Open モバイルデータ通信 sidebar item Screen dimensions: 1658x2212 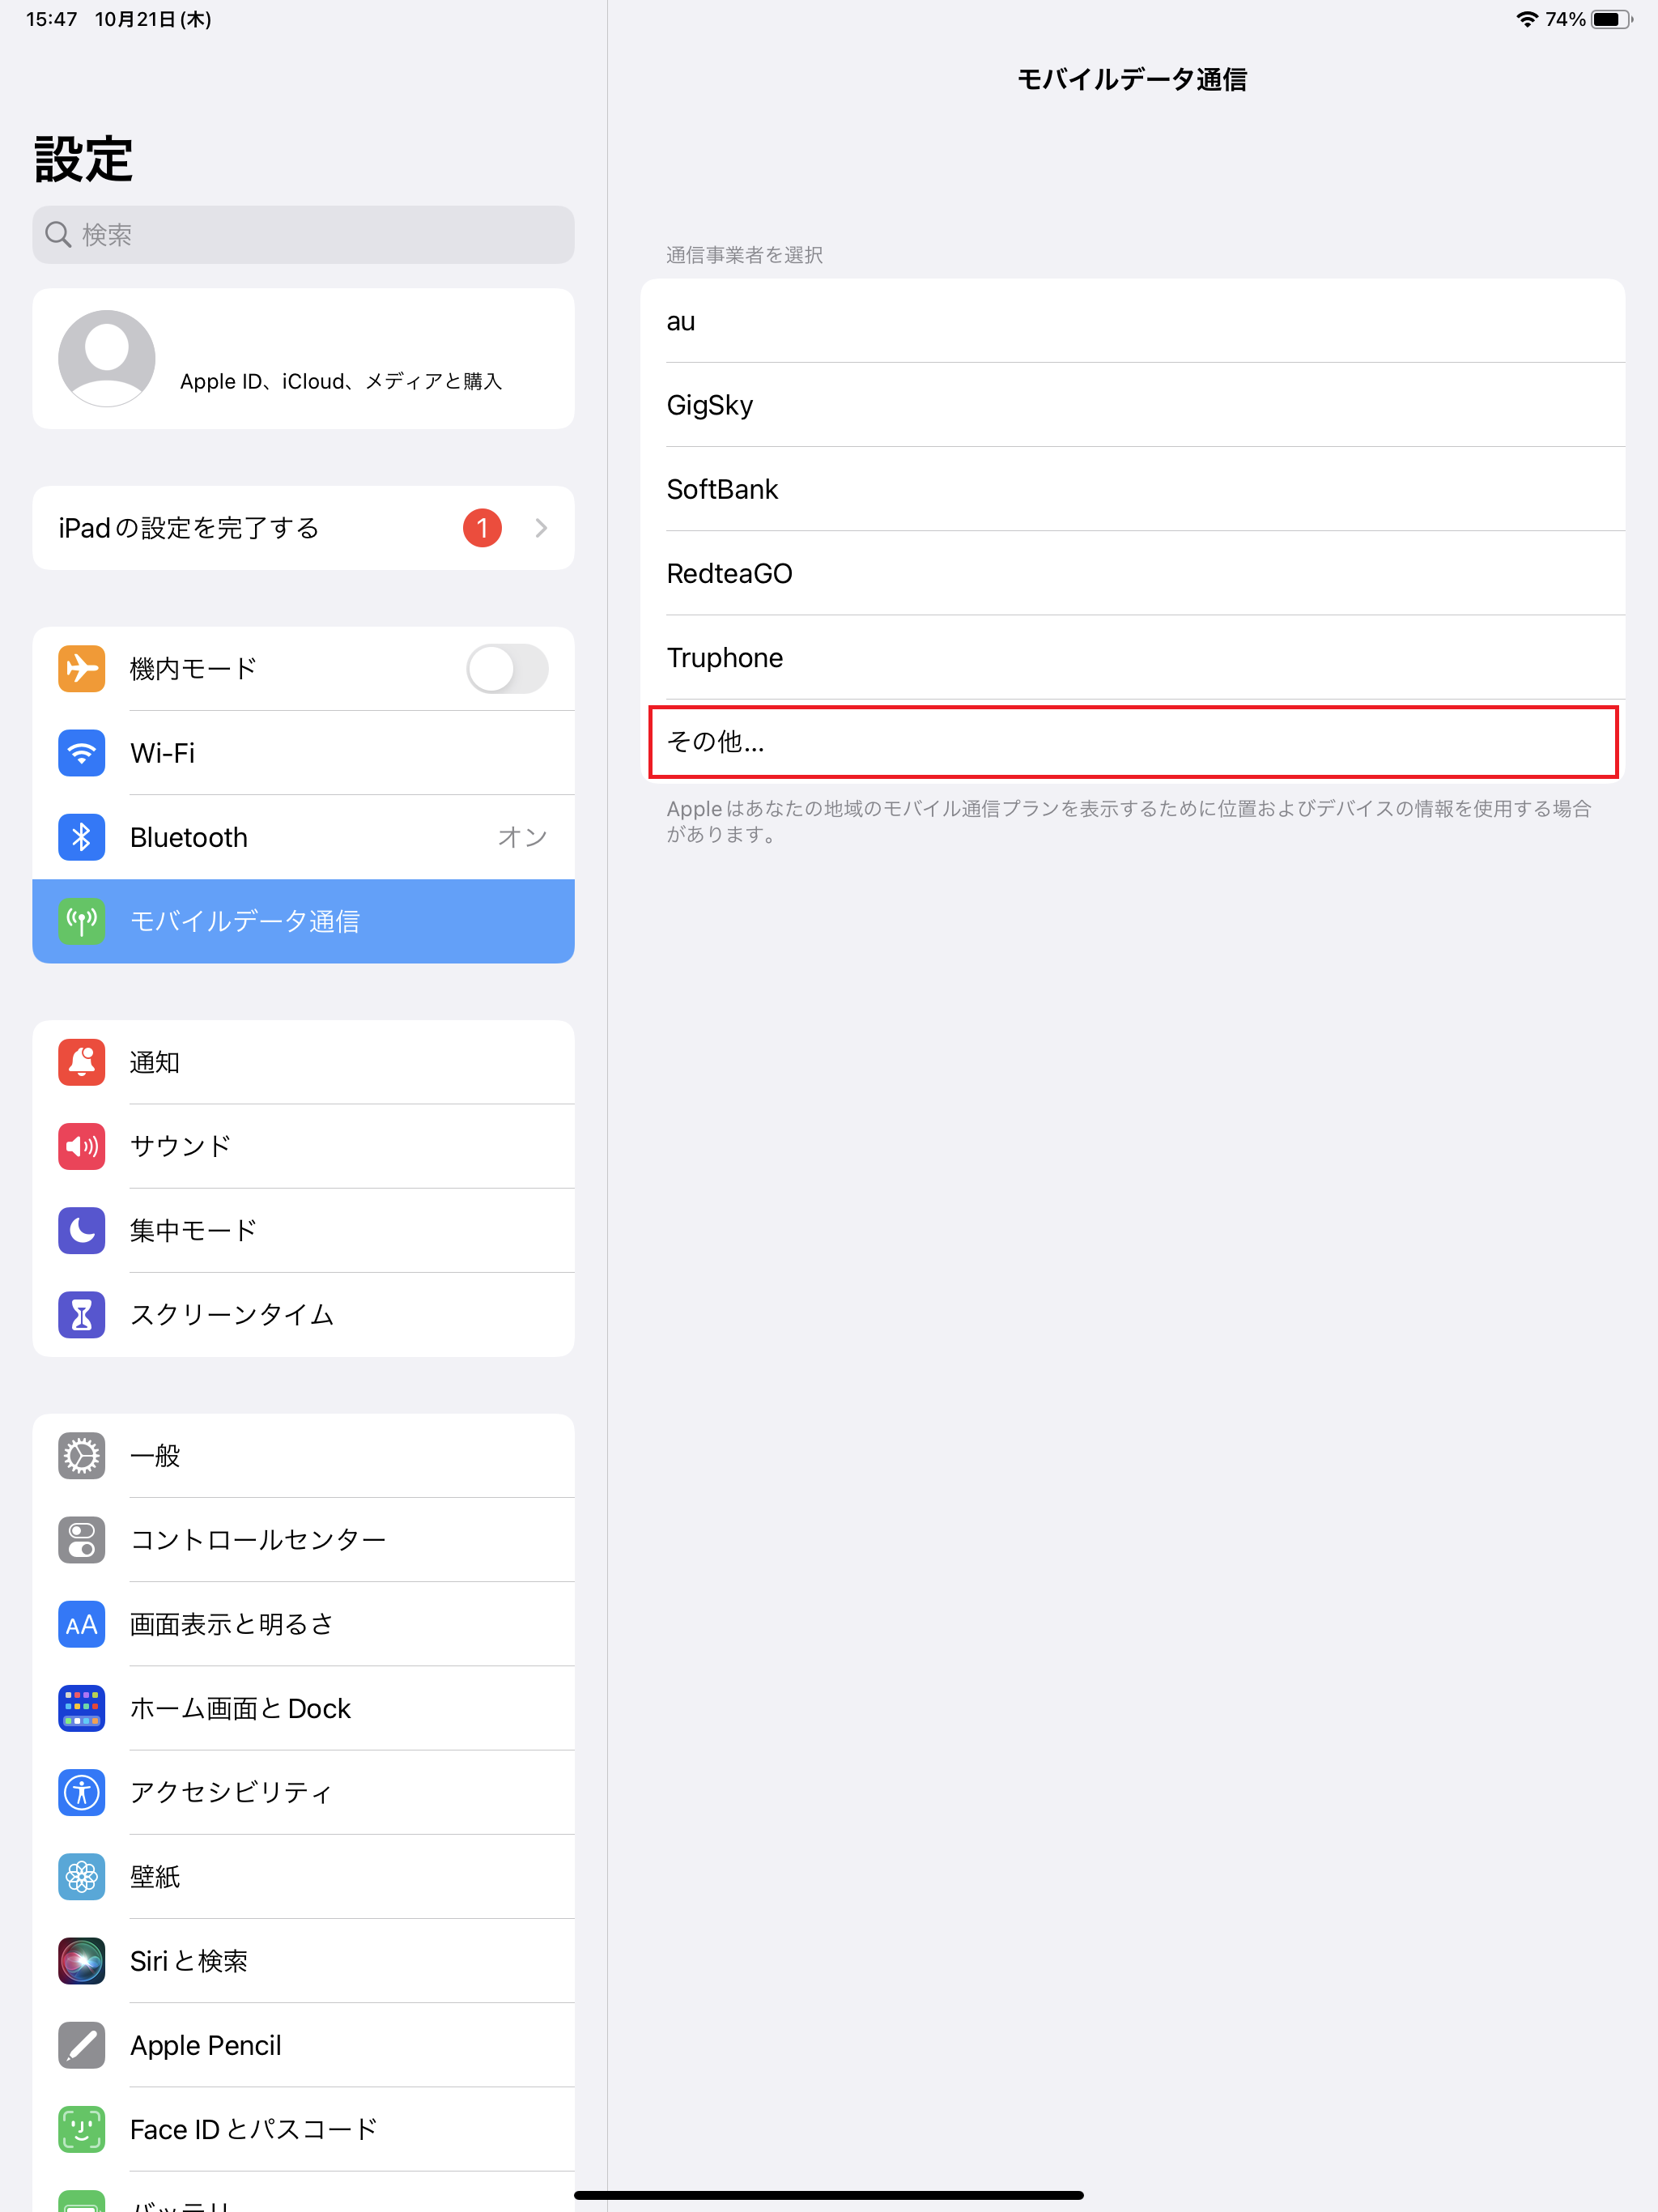click(x=303, y=921)
